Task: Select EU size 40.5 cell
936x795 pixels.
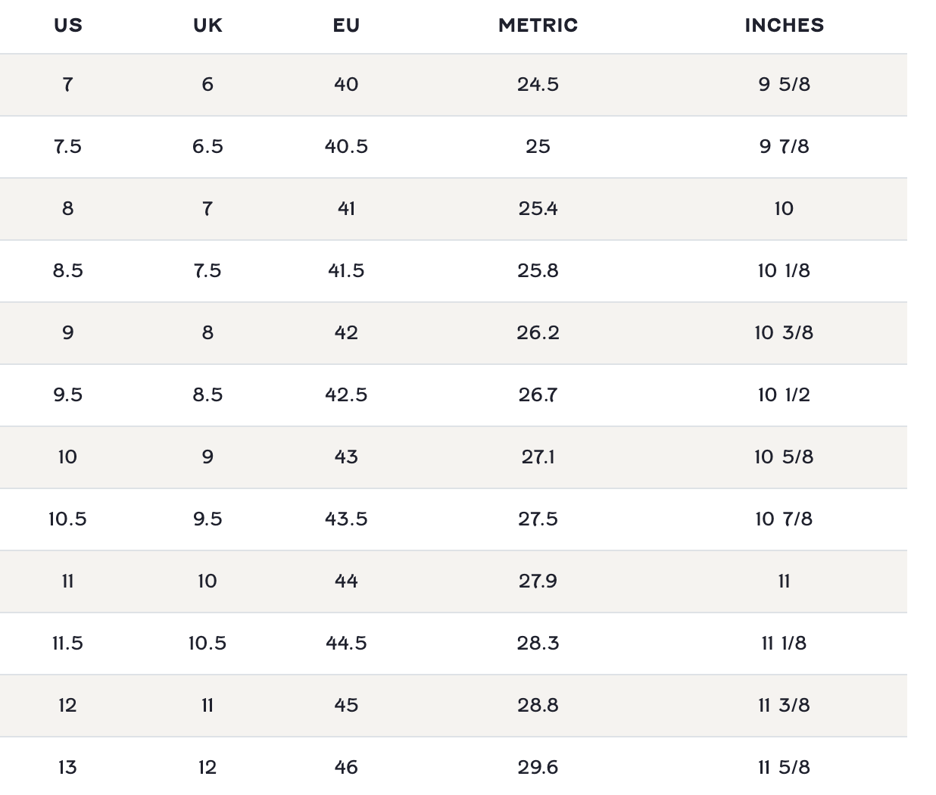Action: point(346,146)
